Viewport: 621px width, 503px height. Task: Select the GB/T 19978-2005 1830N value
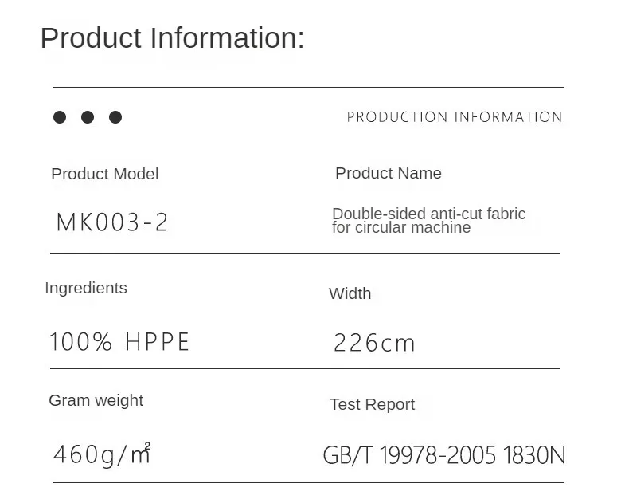[443, 455]
